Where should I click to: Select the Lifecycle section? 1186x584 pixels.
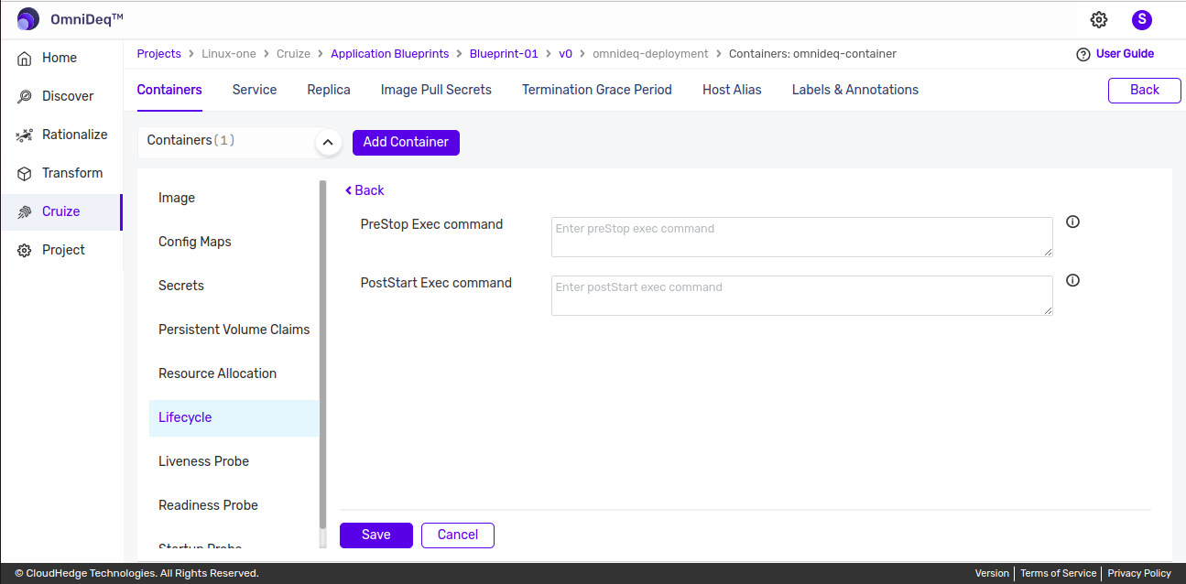234,418
